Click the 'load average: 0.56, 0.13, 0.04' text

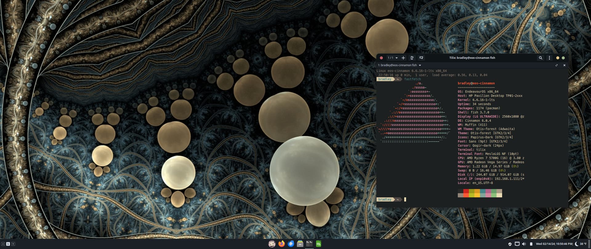tap(460, 75)
